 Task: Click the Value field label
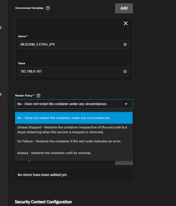(x=22, y=63)
